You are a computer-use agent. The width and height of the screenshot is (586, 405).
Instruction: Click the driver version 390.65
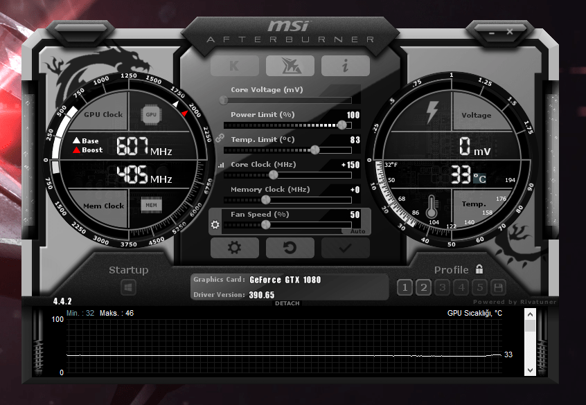pyautogui.click(x=262, y=295)
